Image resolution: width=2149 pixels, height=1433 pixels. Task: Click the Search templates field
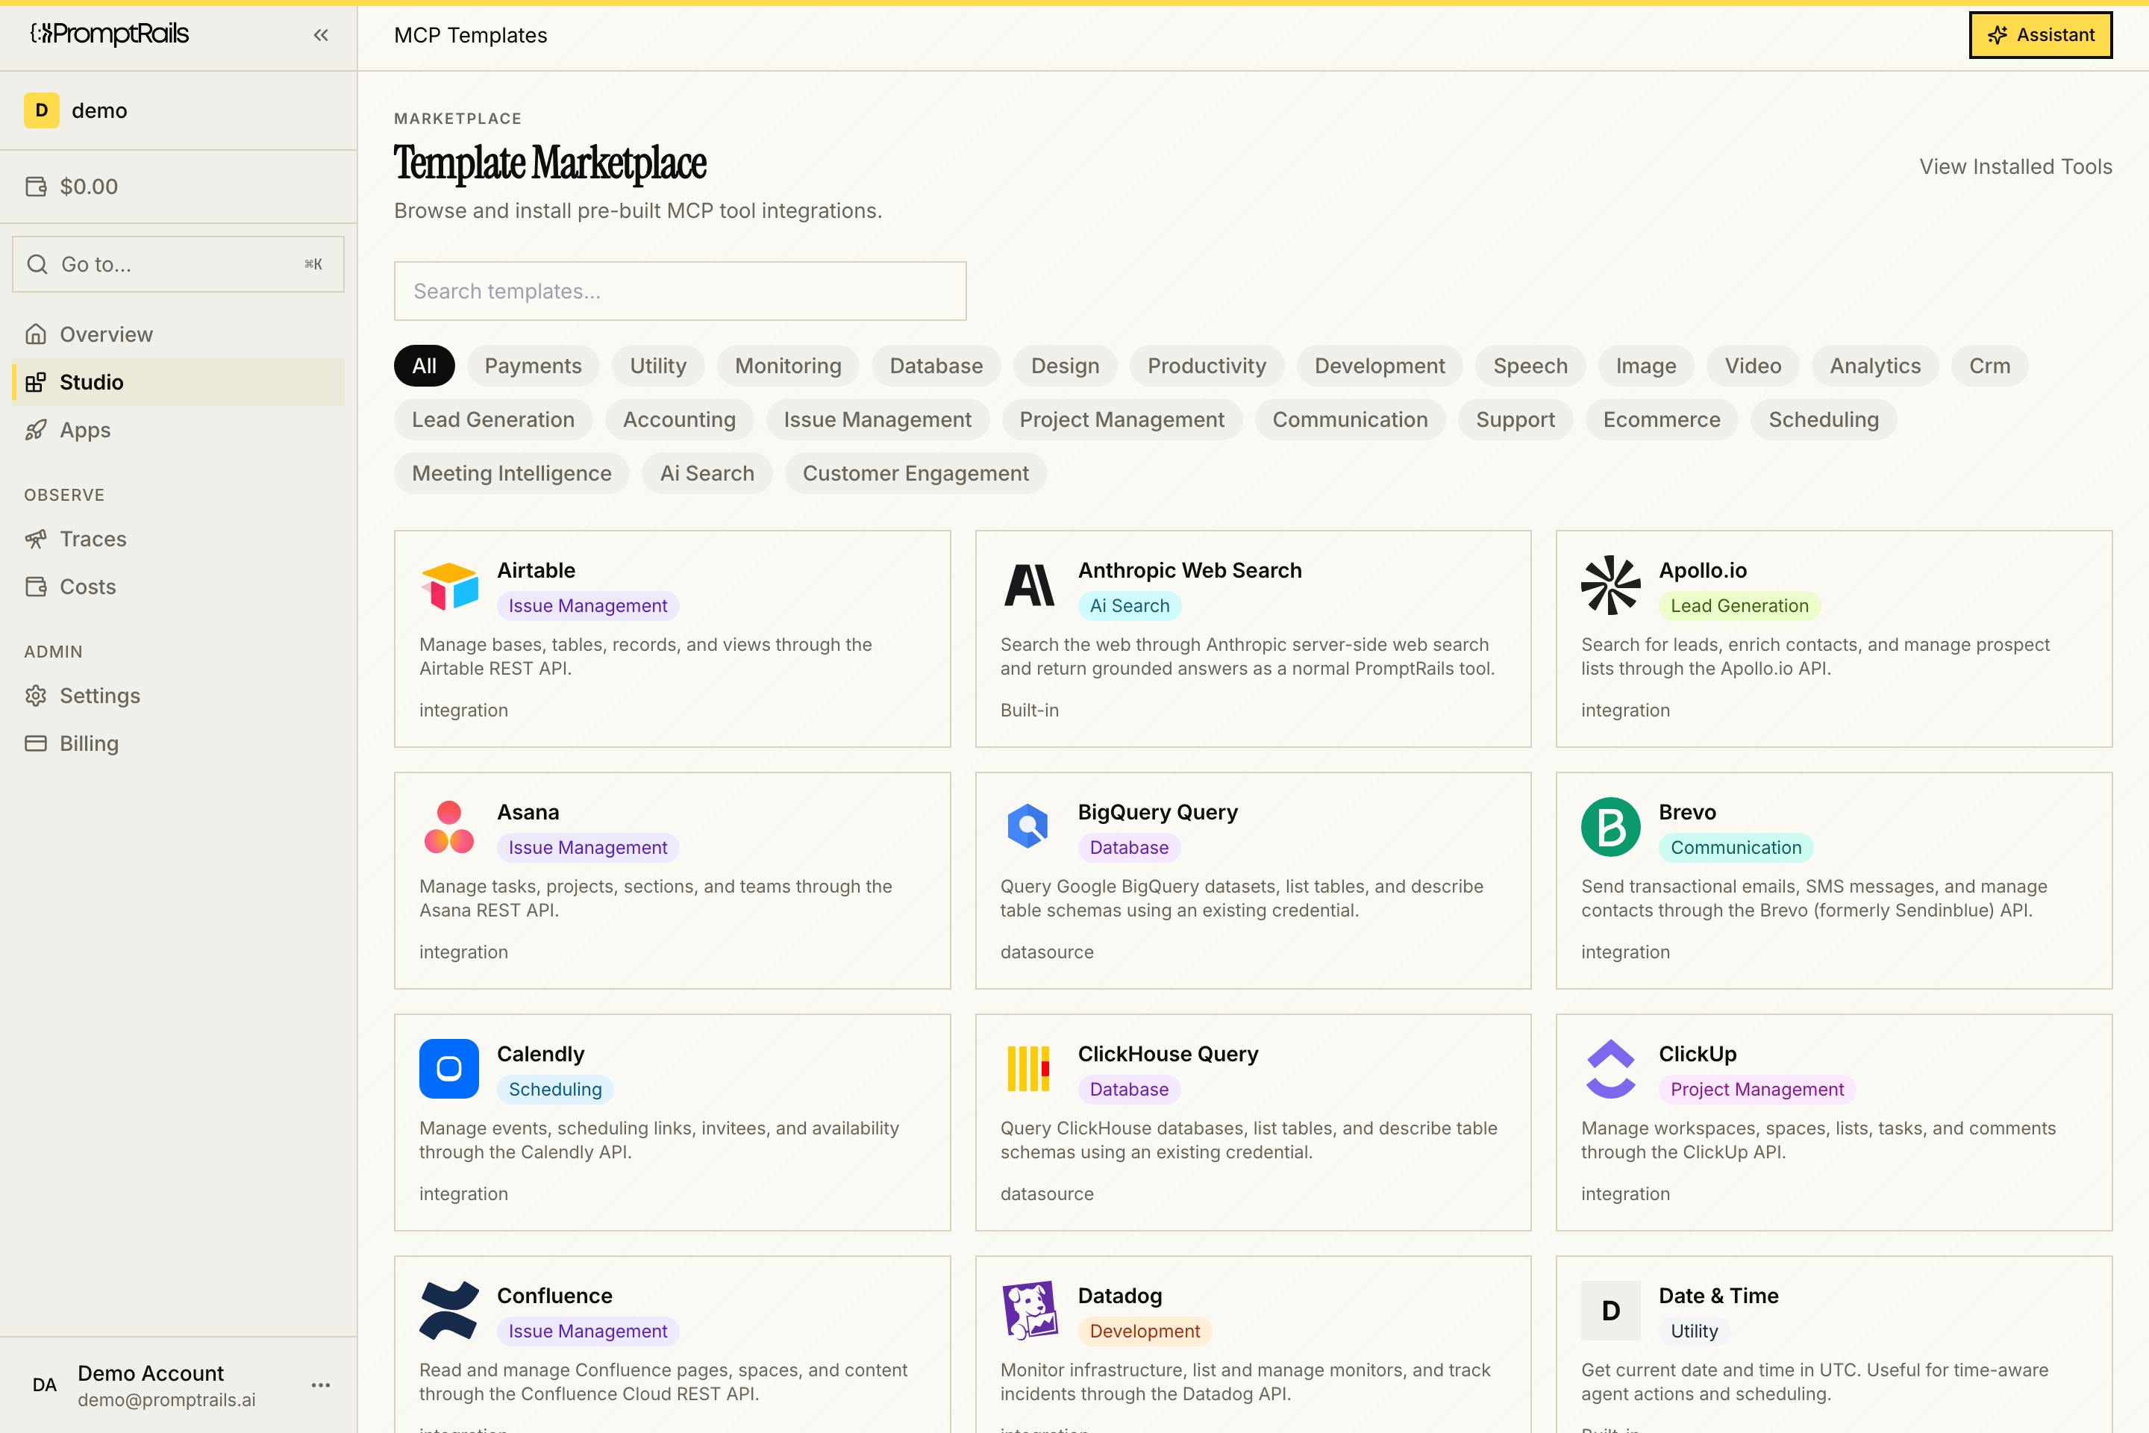[x=680, y=292]
